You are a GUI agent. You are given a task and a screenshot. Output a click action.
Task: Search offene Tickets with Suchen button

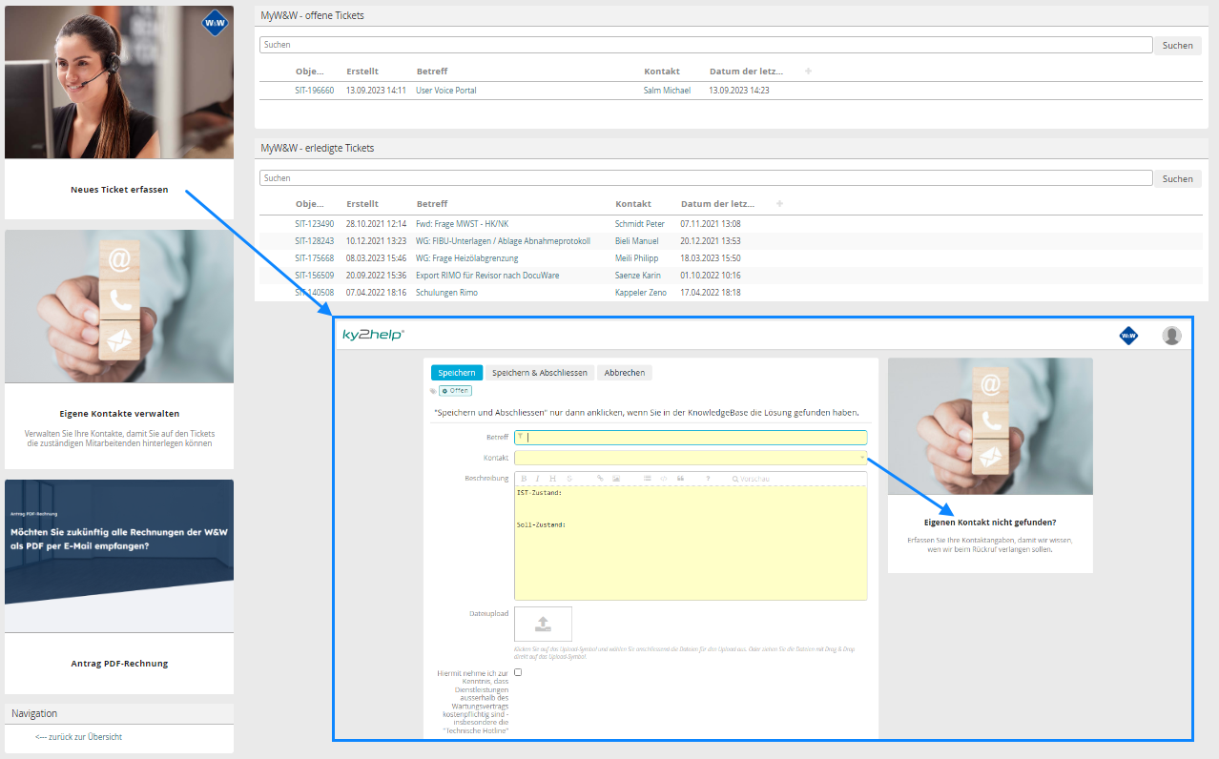click(1177, 45)
